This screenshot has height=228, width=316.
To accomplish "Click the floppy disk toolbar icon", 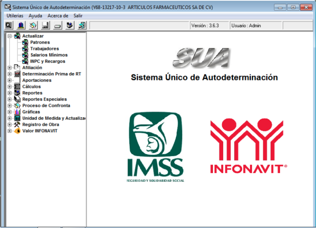I will (45, 25).
